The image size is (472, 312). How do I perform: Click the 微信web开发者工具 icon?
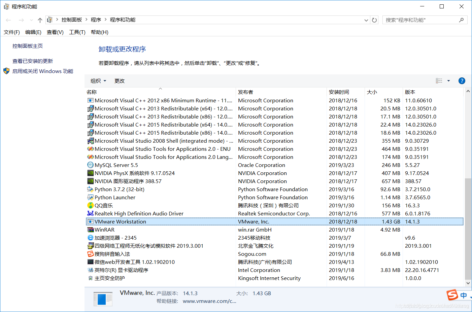pyautogui.click(x=90, y=262)
